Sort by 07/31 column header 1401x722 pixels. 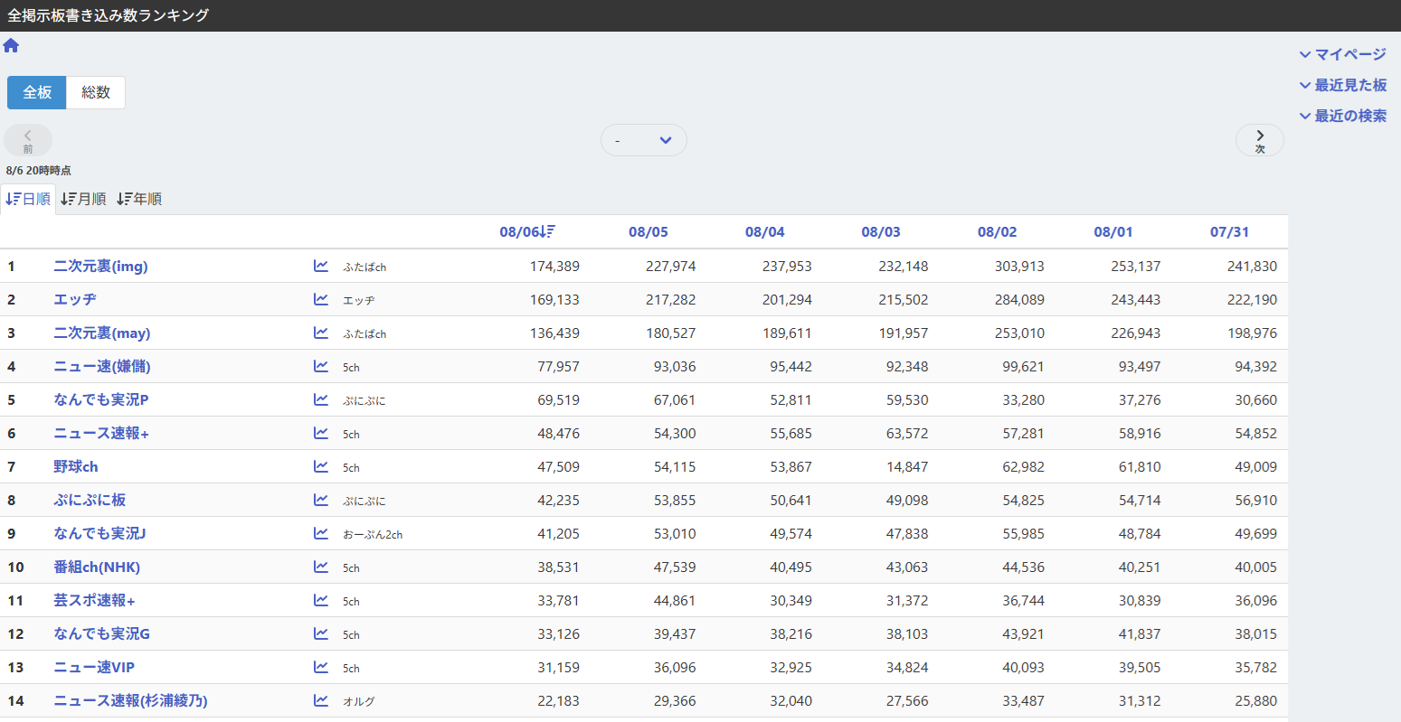tap(1230, 232)
